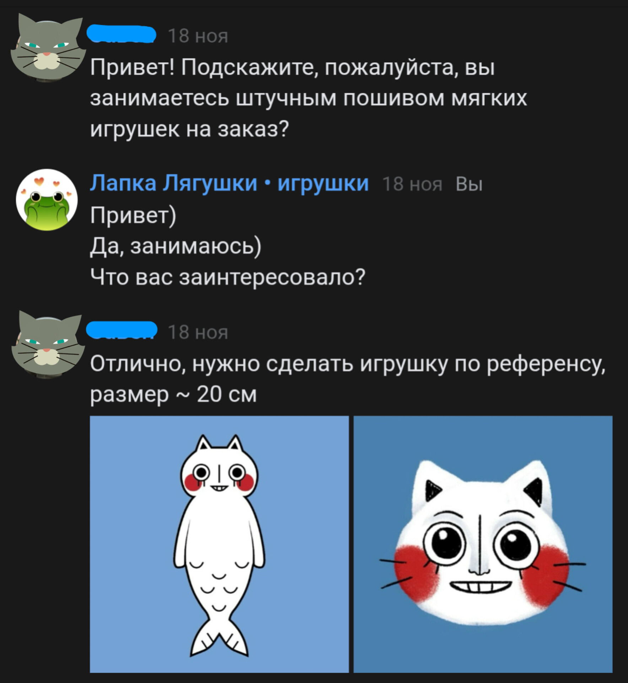Open the cat-fish mermaid reference image

219,544
